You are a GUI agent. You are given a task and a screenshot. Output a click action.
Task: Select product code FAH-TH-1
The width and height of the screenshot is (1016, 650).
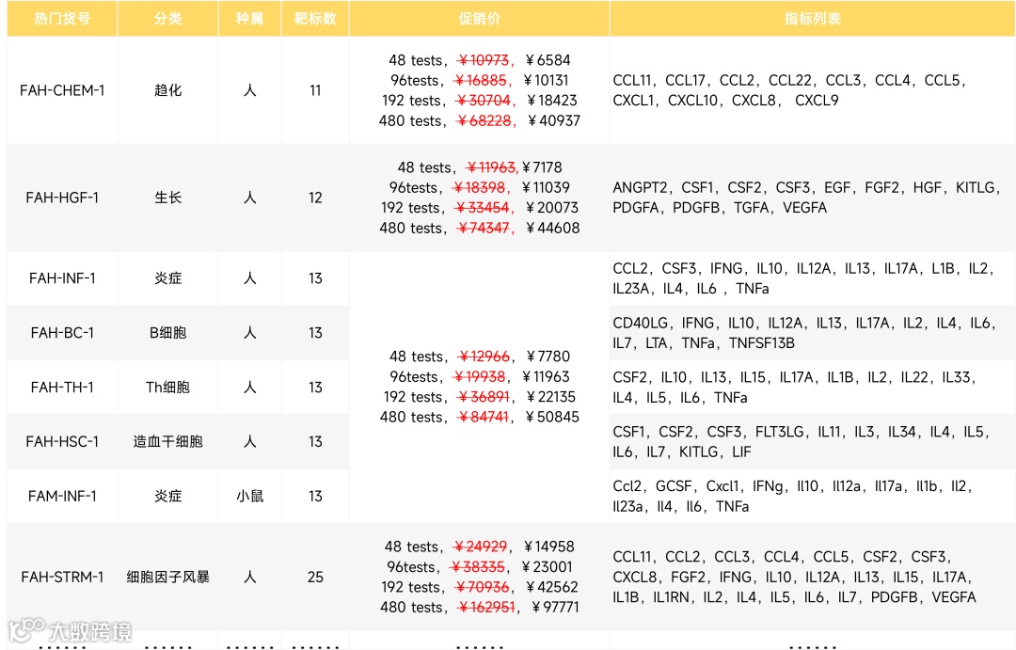[x=62, y=387]
